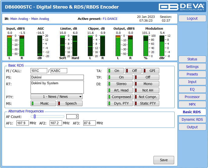Select Not AH option
Viewport: 208px width, 168px height.
coord(146,90)
